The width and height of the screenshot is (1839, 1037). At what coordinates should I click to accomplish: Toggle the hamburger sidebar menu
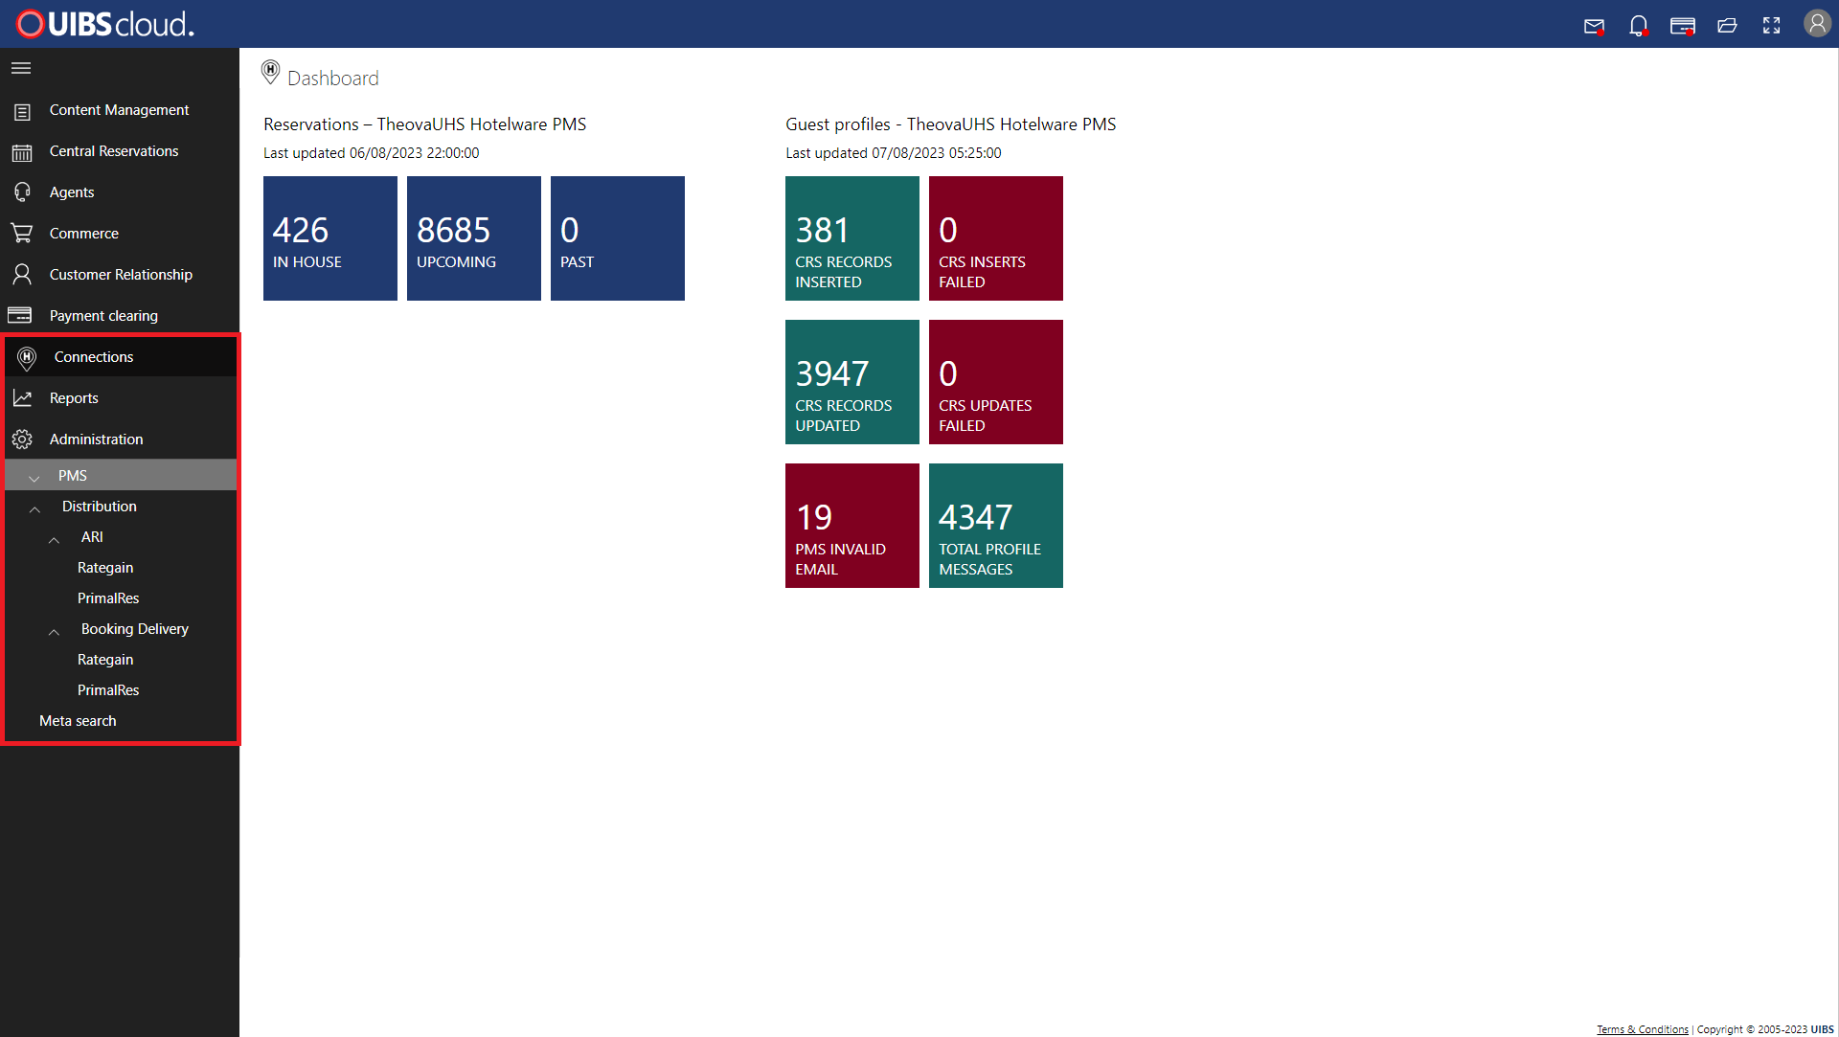[x=21, y=68]
